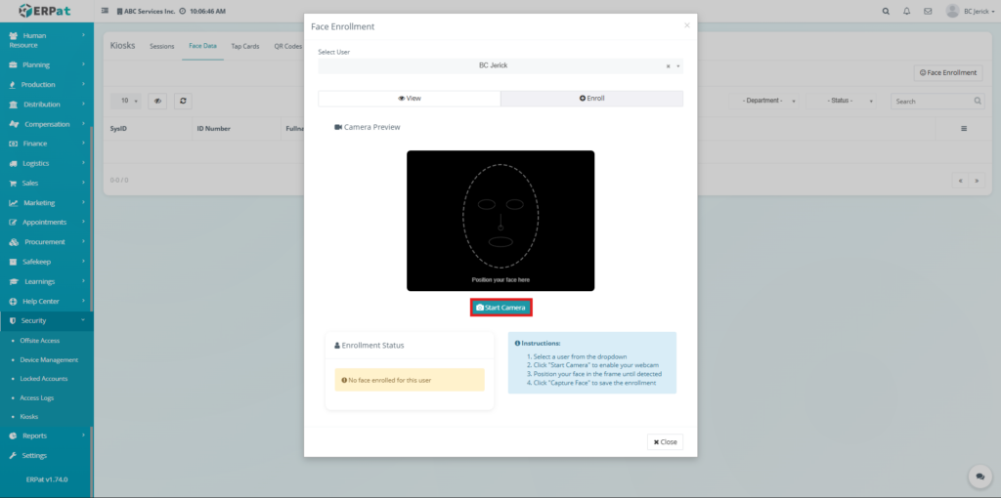Open the Select User dropdown
Viewport: 1001px width, 498px height.
[500, 65]
